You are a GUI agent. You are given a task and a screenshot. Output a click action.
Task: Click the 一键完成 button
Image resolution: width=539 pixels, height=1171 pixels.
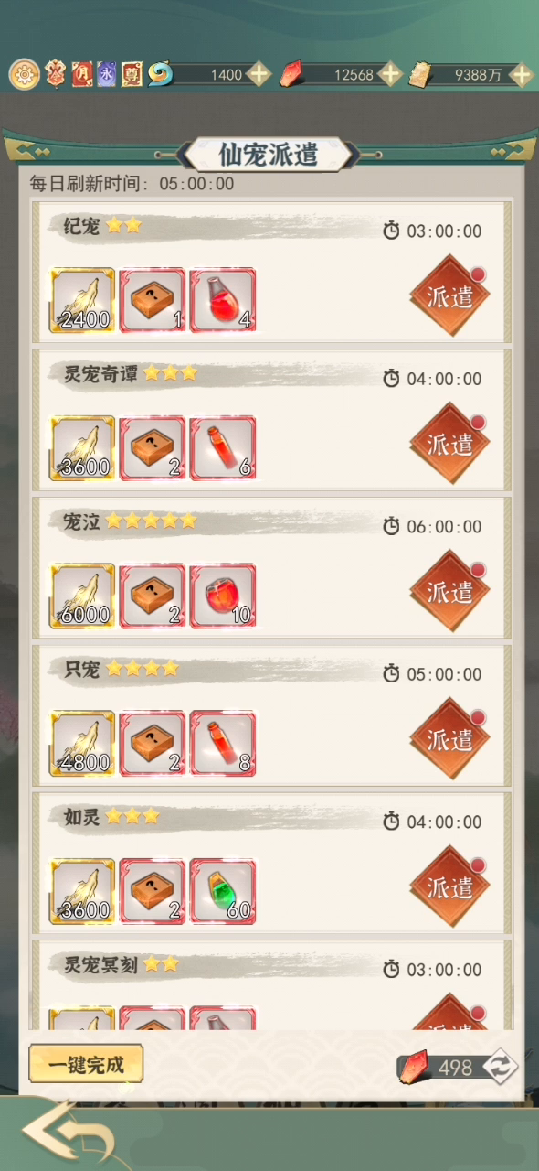click(x=86, y=1064)
